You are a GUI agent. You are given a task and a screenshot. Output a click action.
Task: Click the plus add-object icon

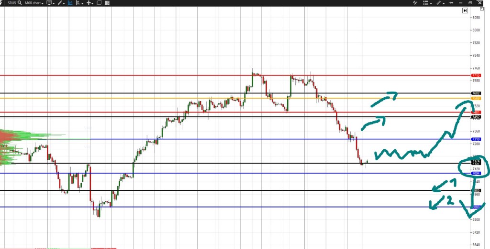[90, 3]
